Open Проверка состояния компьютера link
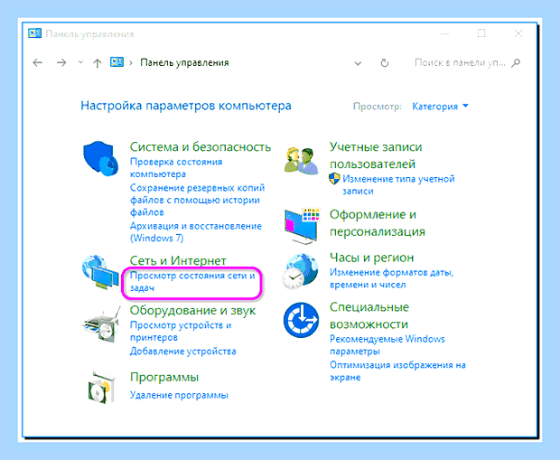 tap(176, 167)
